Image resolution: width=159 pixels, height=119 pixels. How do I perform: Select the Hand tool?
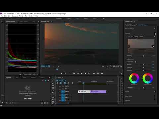pos(53,102)
